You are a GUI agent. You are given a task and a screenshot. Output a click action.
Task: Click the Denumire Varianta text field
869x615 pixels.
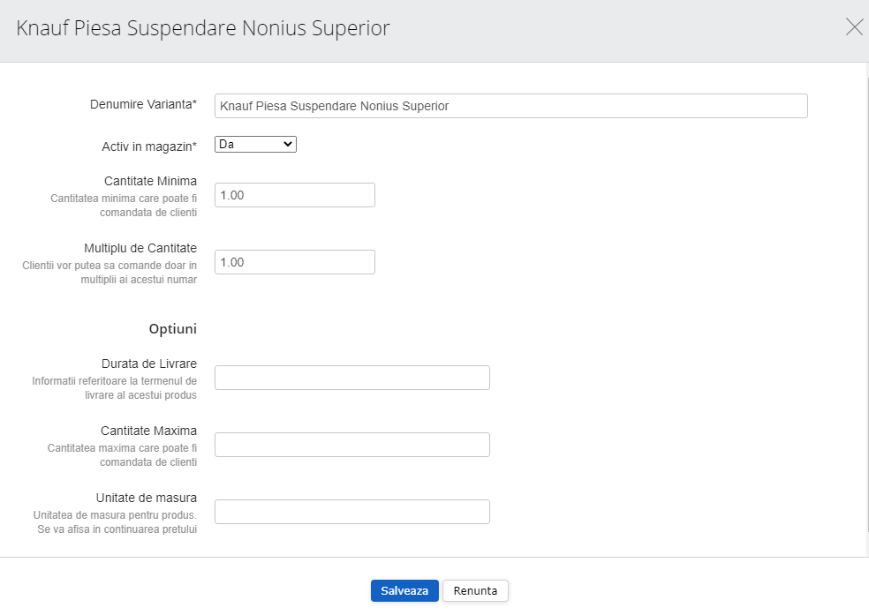coord(510,106)
